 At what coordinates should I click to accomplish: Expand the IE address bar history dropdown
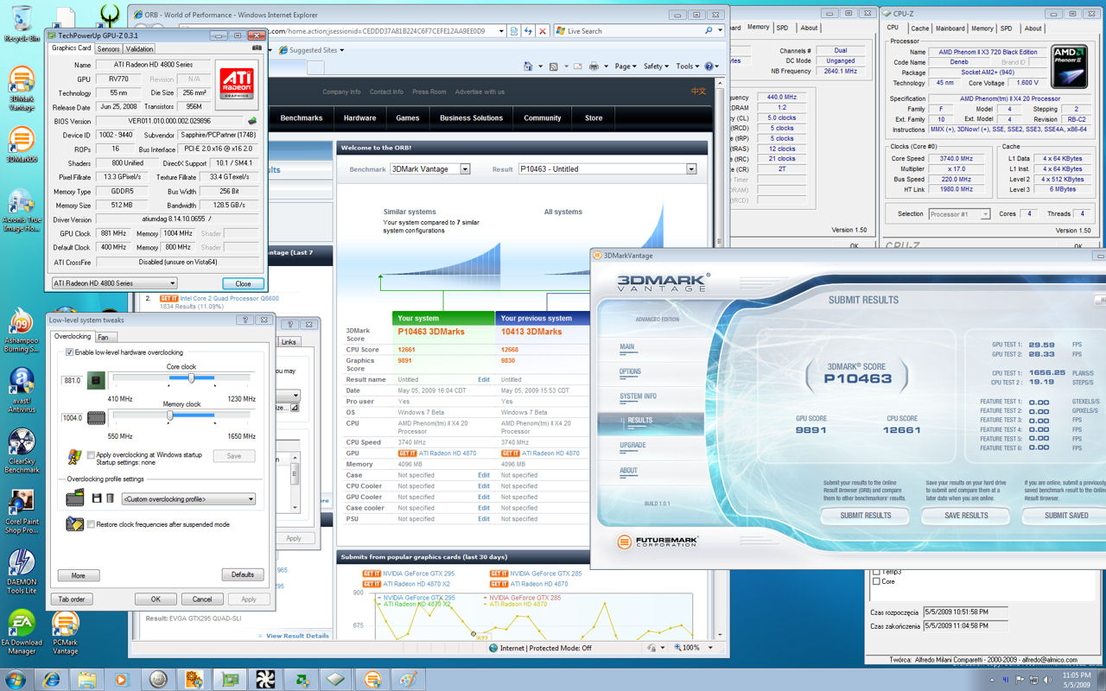tap(501, 30)
